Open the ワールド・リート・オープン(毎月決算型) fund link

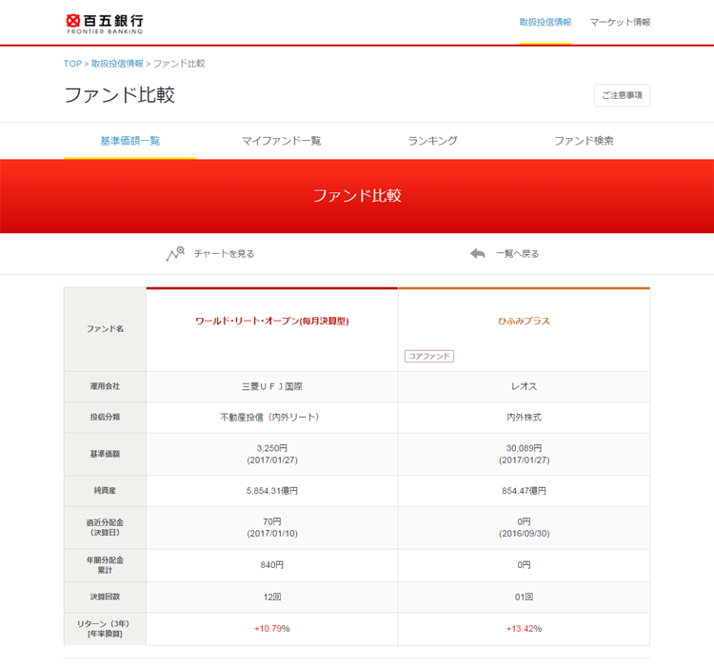(272, 321)
